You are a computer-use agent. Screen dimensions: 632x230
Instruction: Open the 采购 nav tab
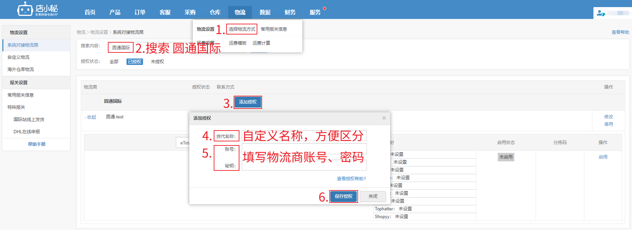(190, 12)
